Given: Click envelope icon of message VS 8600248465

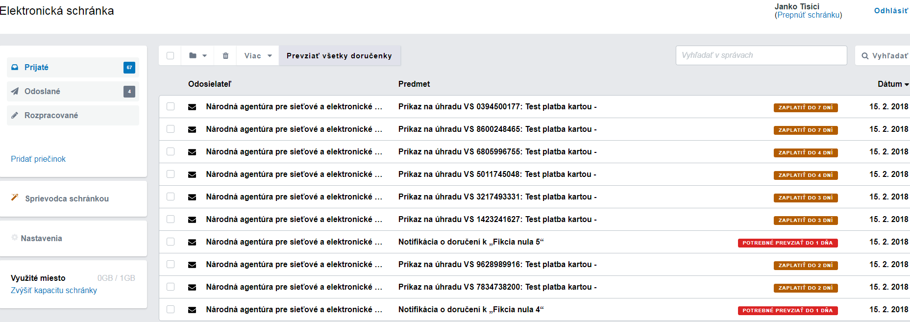Looking at the screenshot, I should point(192,129).
